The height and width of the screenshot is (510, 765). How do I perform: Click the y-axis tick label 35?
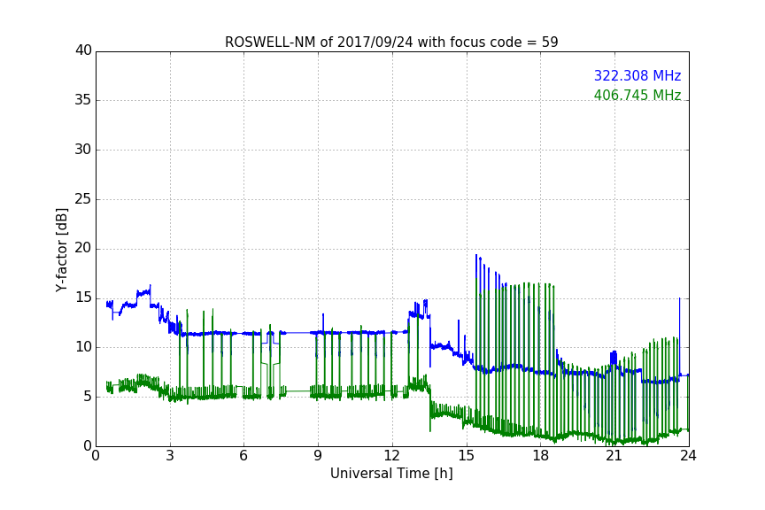(83, 100)
